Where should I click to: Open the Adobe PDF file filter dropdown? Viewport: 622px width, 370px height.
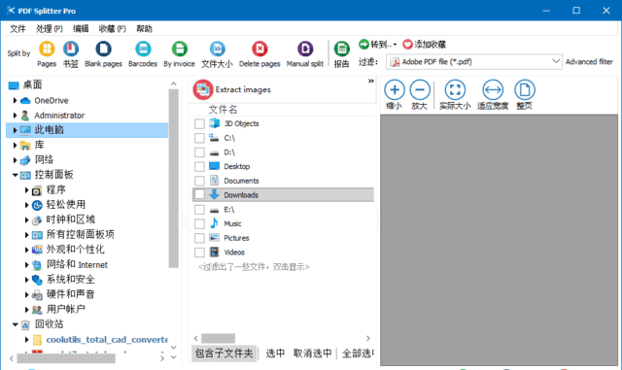[x=555, y=61]
